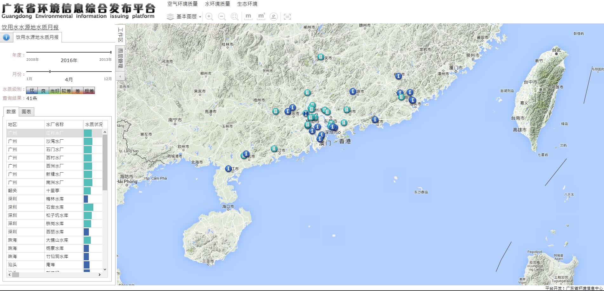
Task: Select the 梅林水库 row in the table
Action: point(55,199)
